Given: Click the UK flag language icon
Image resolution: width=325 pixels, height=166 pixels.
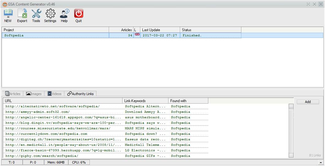Looking at the screenshot, I should pos(137,35).
